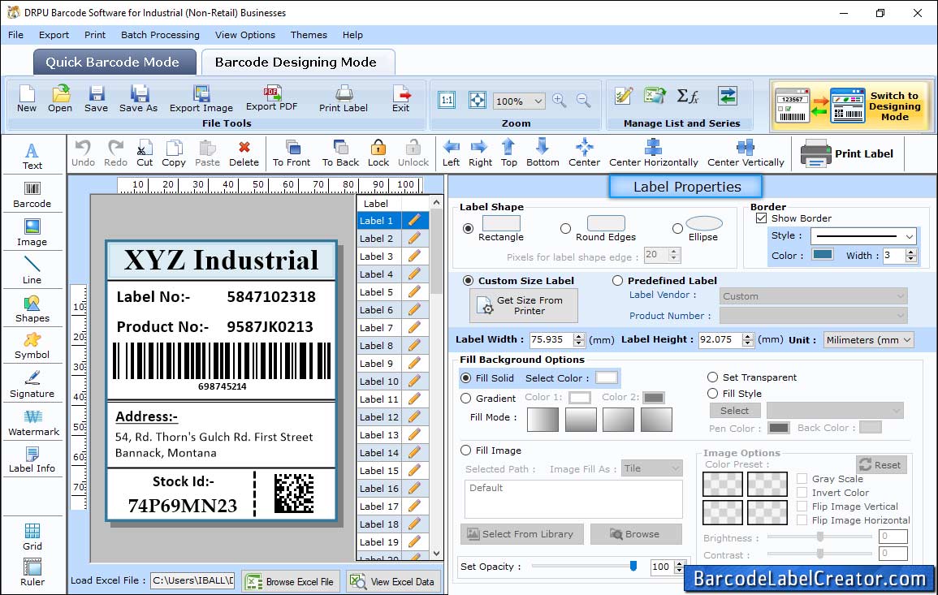Click Fill Solid Select Color swatch

click(x=606, y=378)
